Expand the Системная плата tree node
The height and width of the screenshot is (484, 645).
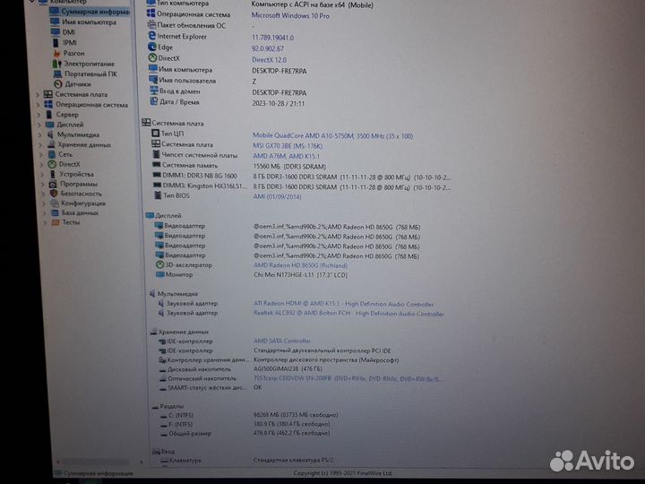click(38, 95)
